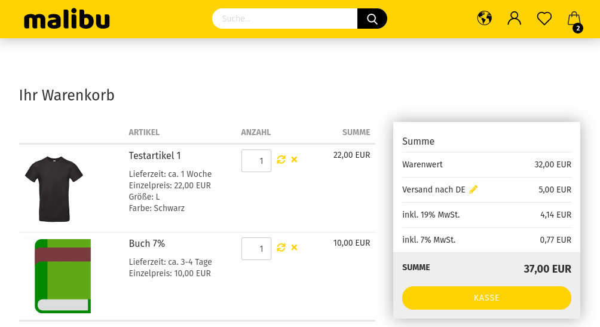Refresh quantity for Buch 7%
600x327 pixels.
click(x=281, y=247)
